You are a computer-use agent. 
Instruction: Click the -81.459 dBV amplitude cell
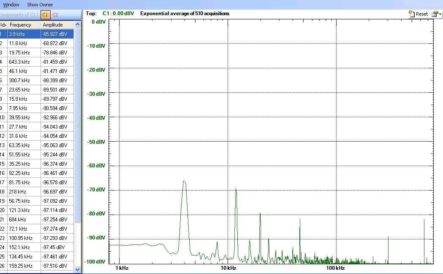coord(57,62)
